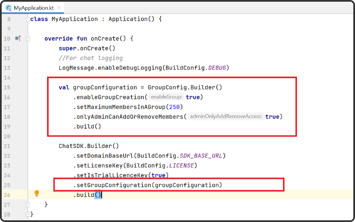Click the enableGroup parameter hint
The height and width of the screenshot is (222, 355).
(x=166, y=97)
